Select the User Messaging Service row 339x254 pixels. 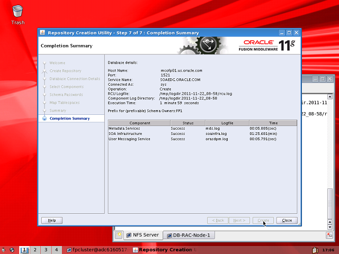(x=202, y=139)
